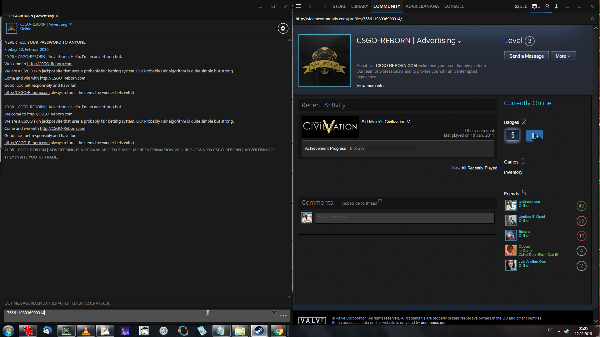Open chat header name dropdown chevron
The width and height of the screenshot is (600, 337).
tap(70, 24)
